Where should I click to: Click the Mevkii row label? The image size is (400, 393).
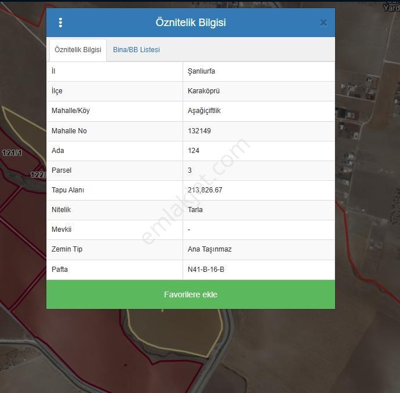pos(61,230)
